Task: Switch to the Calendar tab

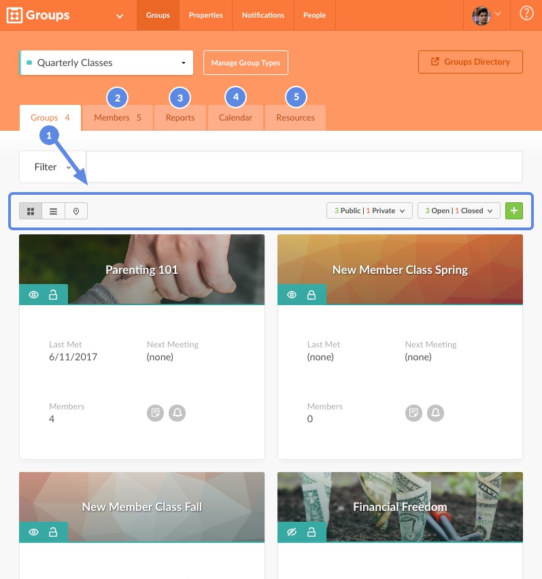Action: point(235,118)
